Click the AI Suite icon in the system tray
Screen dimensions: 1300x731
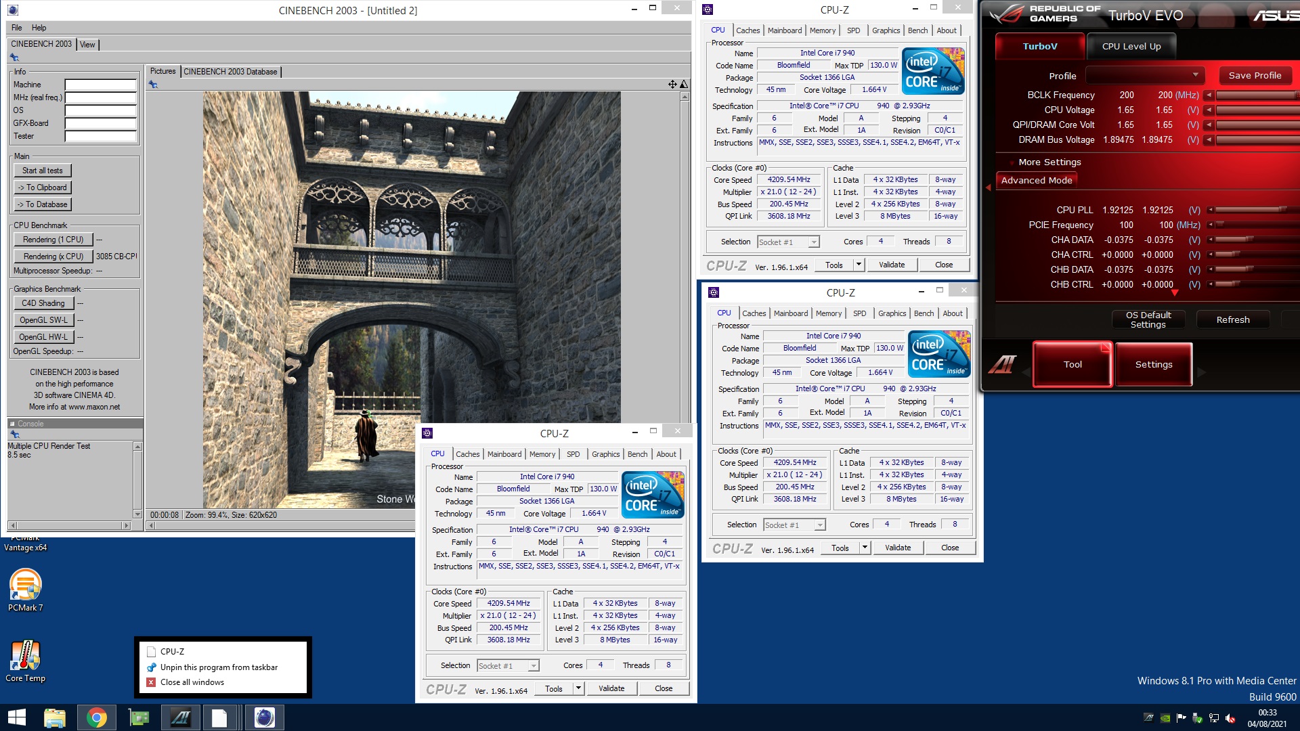1149,718
